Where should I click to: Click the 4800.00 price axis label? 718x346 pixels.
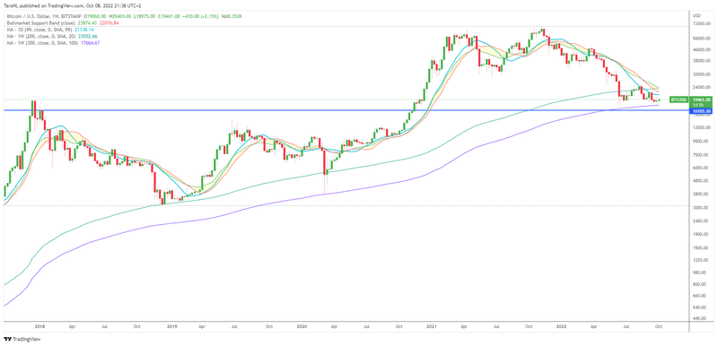pyautogui.click(x=702, y=181)
